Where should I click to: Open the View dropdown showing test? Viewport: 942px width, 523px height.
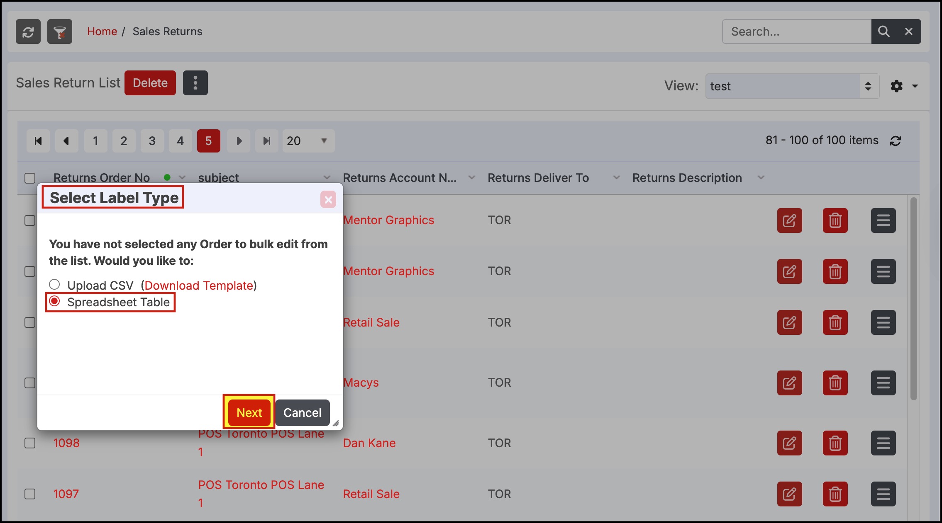(x=792, y=86)
